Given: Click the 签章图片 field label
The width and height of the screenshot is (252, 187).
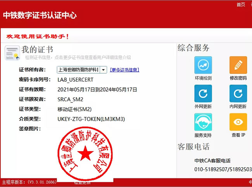Looking at the screenshot, I should point(30,129).
